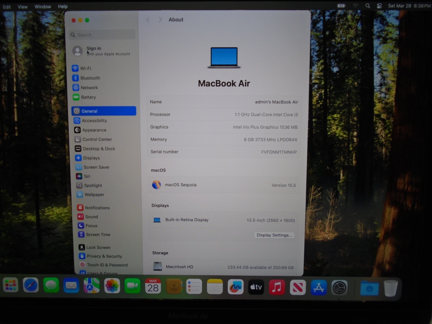Open the Window menu
The height and width of the screenshot is (324, 432).
(x=43, y=6)
